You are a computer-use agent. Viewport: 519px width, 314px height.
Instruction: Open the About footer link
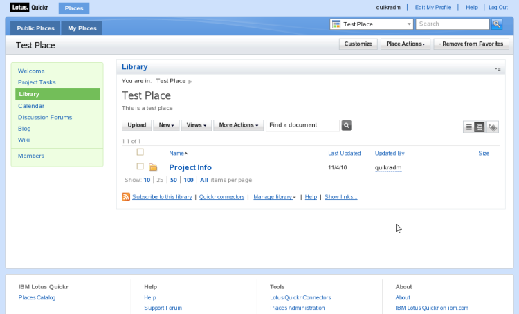point(403,297)
